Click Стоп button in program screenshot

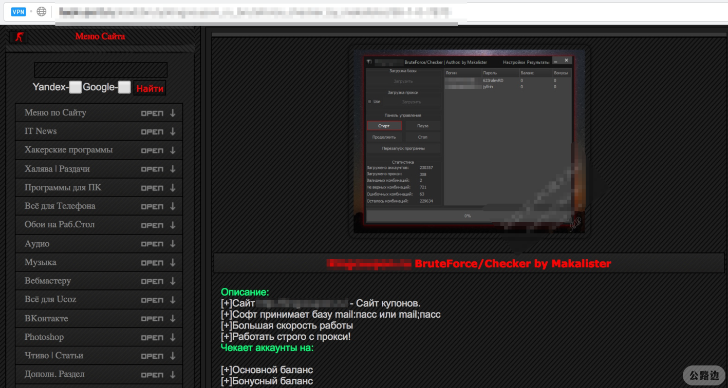(423, 137)
